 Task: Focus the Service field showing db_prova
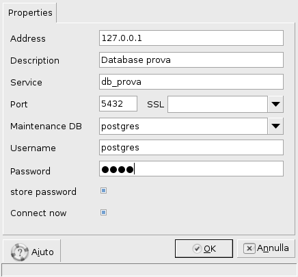coord(191,82)
